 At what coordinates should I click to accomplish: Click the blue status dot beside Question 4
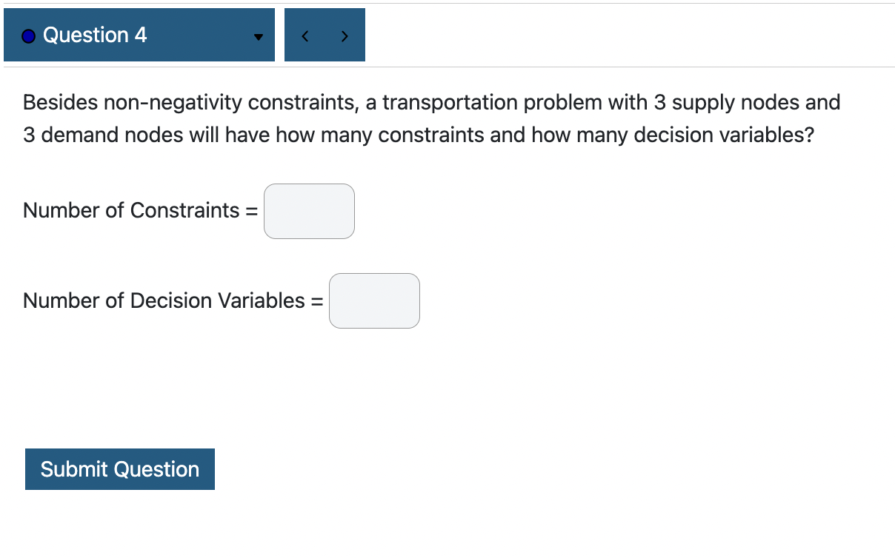point(29,36)
